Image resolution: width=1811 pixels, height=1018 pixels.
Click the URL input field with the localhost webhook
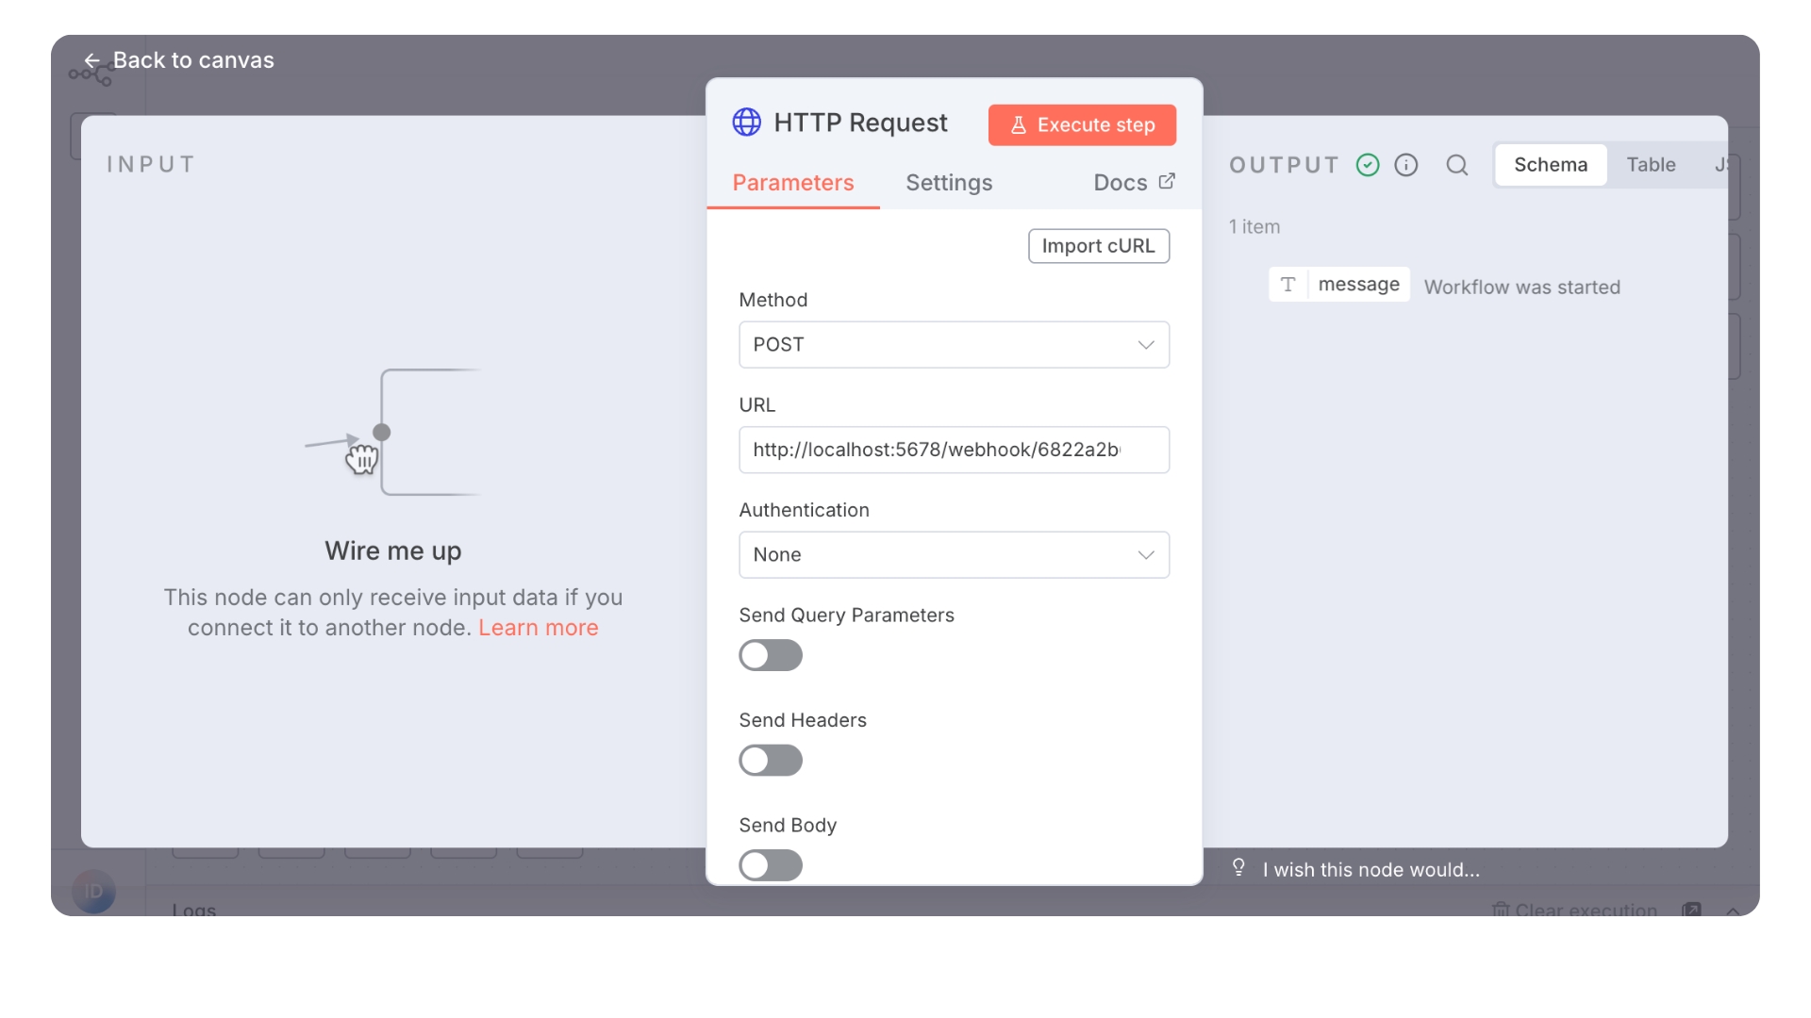click(955, 450)
